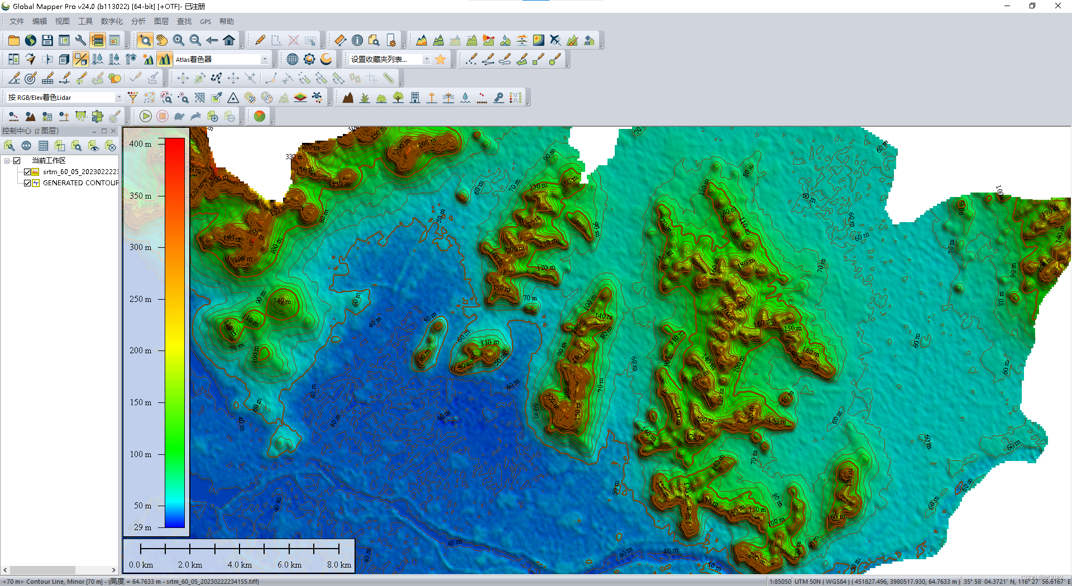Open the 图层 menu

(161, 21)
